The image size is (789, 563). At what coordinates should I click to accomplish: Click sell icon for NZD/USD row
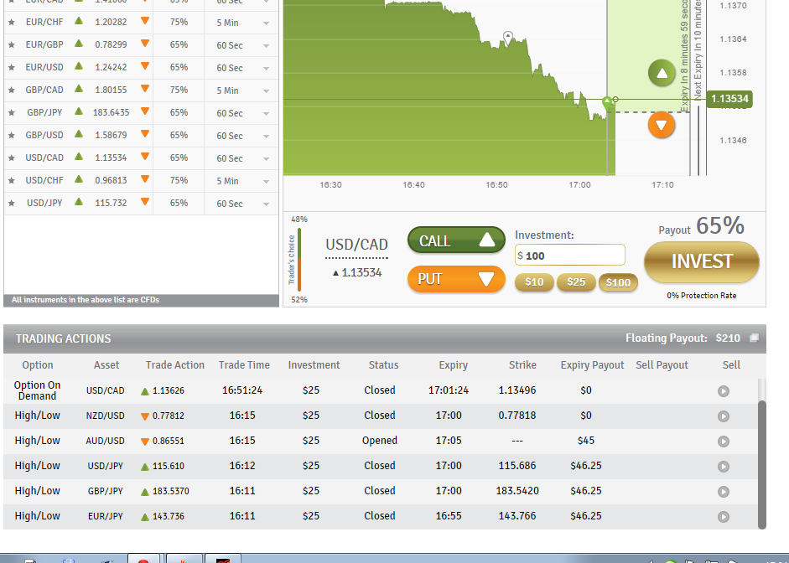point(724,416)
